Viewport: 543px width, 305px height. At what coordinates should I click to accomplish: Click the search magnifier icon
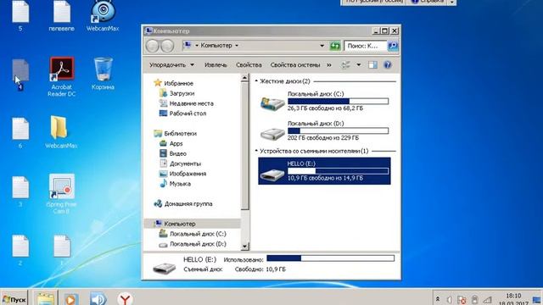tap(393, 46)
